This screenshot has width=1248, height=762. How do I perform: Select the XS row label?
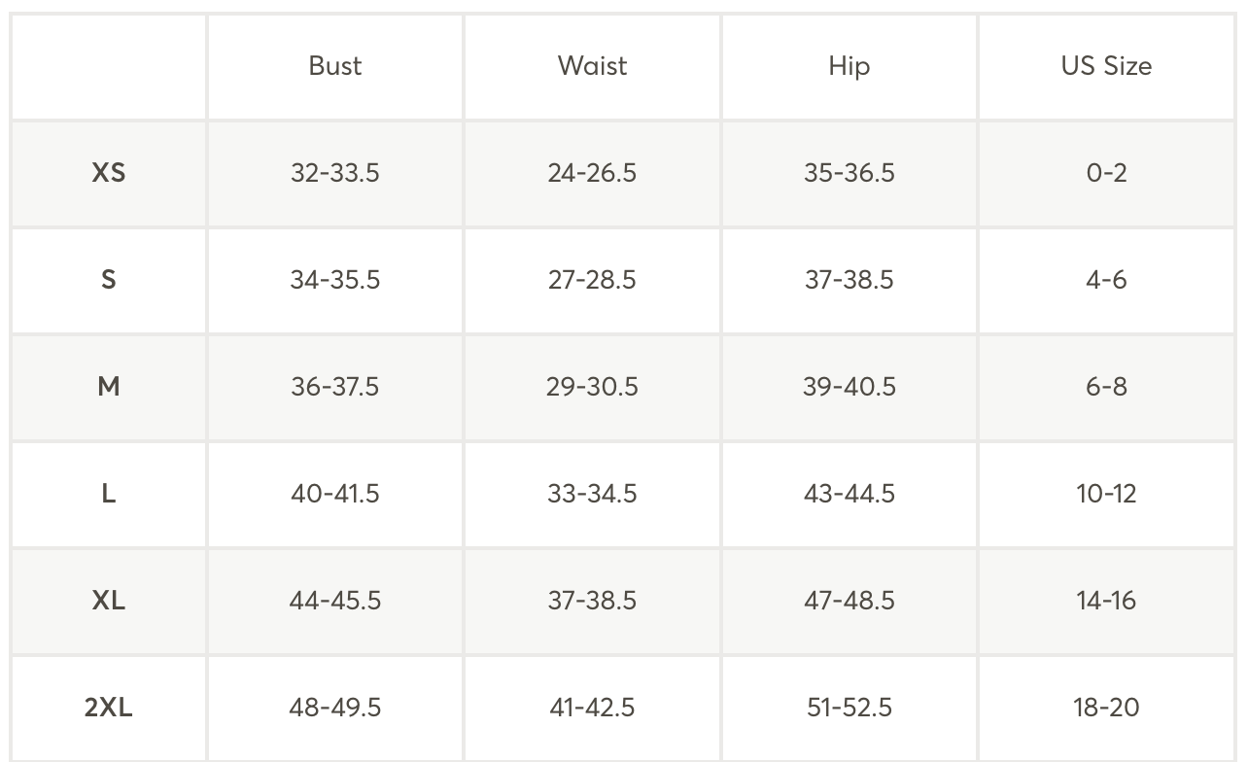[x=109, y=173]
